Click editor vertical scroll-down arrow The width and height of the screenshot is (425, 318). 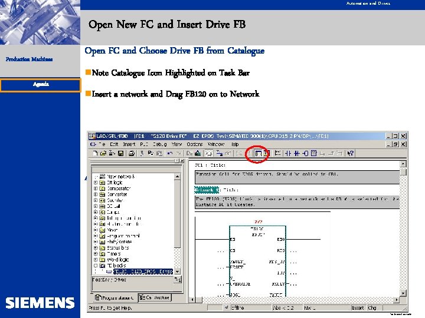pos(403,293)
